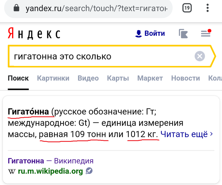Focus the Yandex search input field

[x=101, y=57]
